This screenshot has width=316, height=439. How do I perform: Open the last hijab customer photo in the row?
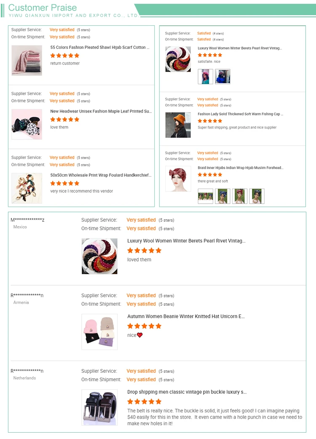click(x=257, y=196)
